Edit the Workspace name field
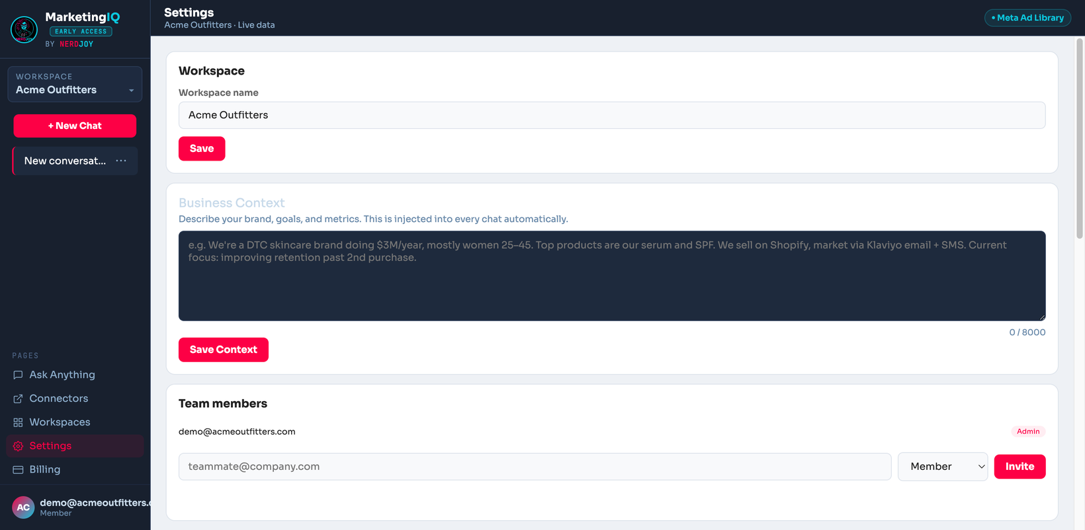1085x530 pixels. point(612,115)
